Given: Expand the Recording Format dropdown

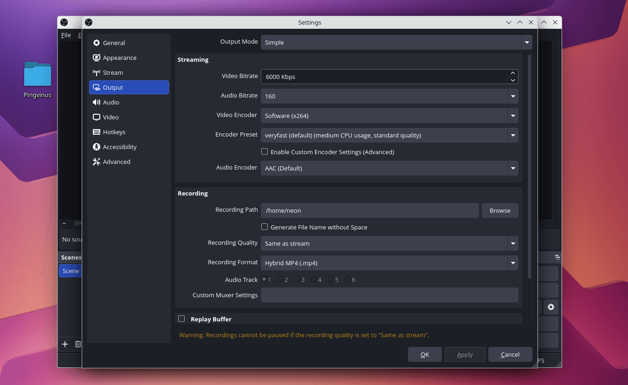Looking at the screenshot, I should pos(389,263).
